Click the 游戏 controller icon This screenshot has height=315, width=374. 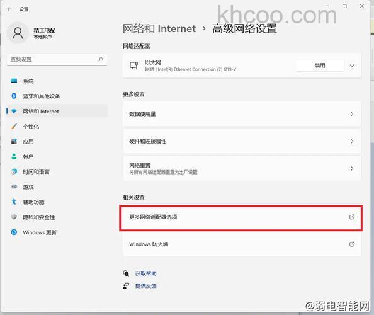(x=14, y=186)
